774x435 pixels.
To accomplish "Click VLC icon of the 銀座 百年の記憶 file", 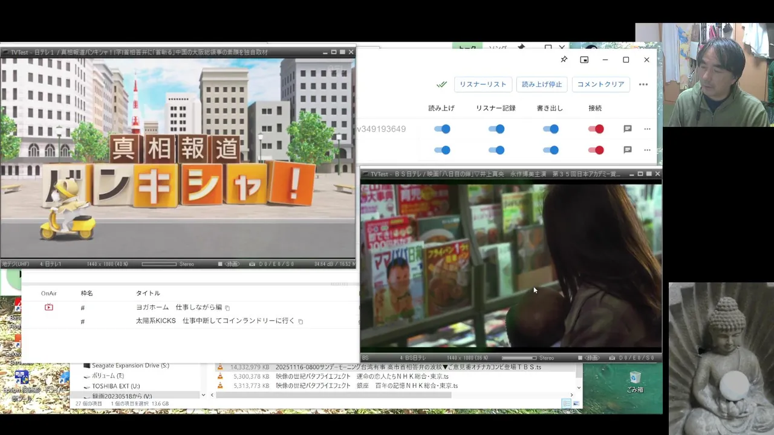I will [x=220, y=385].
